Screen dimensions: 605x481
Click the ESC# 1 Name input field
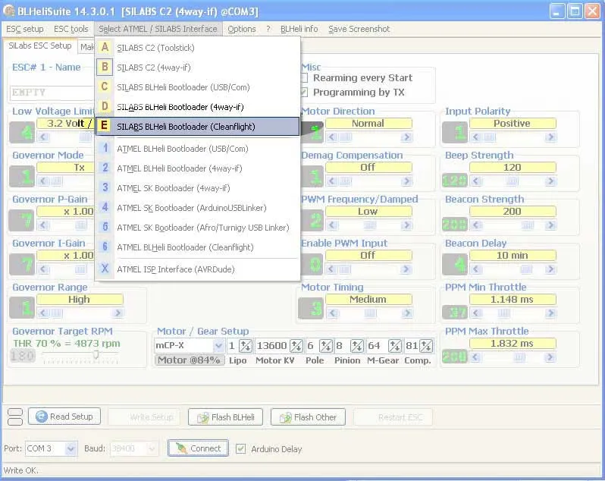(x=50, y=93)
